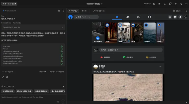Select the Home tab in Facebook header
Image resolution: width=189 pixels, height=104 pixels.
tap(117, 17)
